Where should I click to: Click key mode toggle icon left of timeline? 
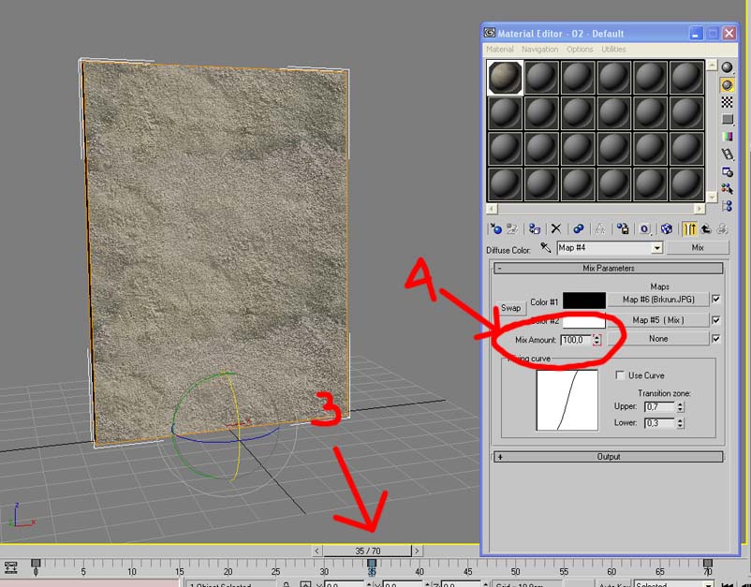(x=10, y=568)
